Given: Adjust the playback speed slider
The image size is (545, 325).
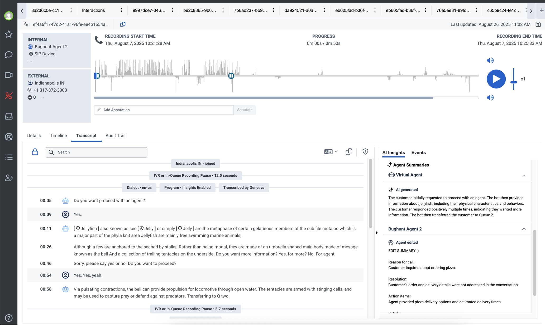Looking at the screenshot, I should pos(513,82).
